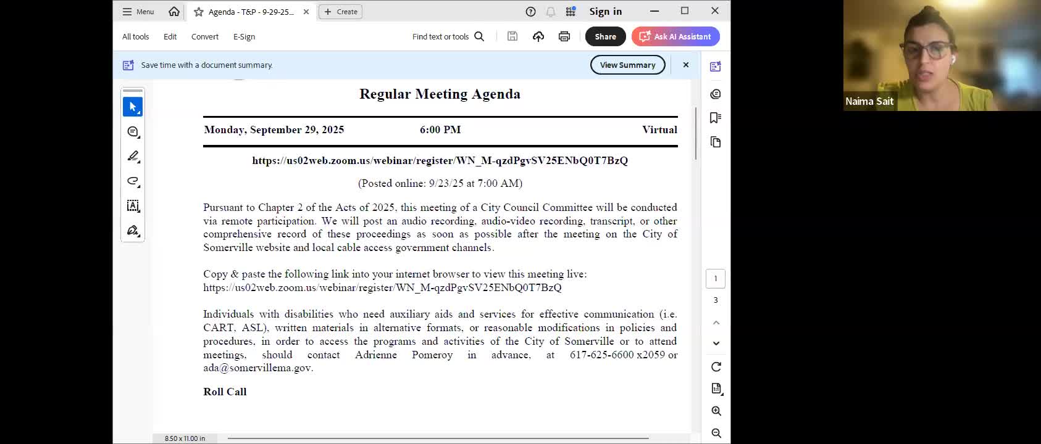Click the horizontal scrollbar at the bottom
The width and height of the screenshot is (1041, 444).
[x=438, y=438]
